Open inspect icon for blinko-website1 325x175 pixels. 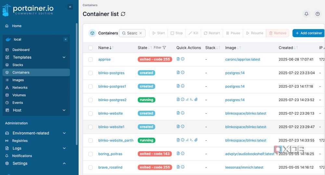point(183,126)
